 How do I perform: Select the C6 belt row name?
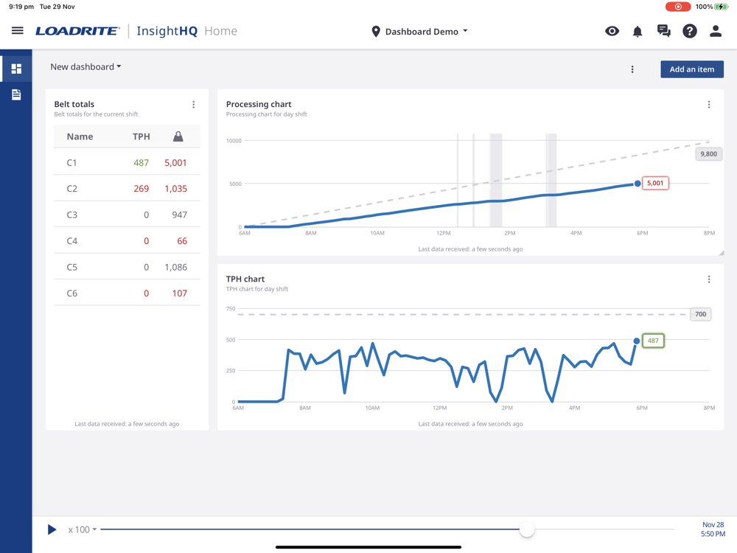click(x=72, y=293)
